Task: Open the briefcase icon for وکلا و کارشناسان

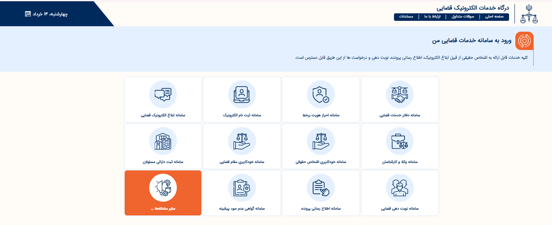Action: pyautogui.click(x=399, y=141)
